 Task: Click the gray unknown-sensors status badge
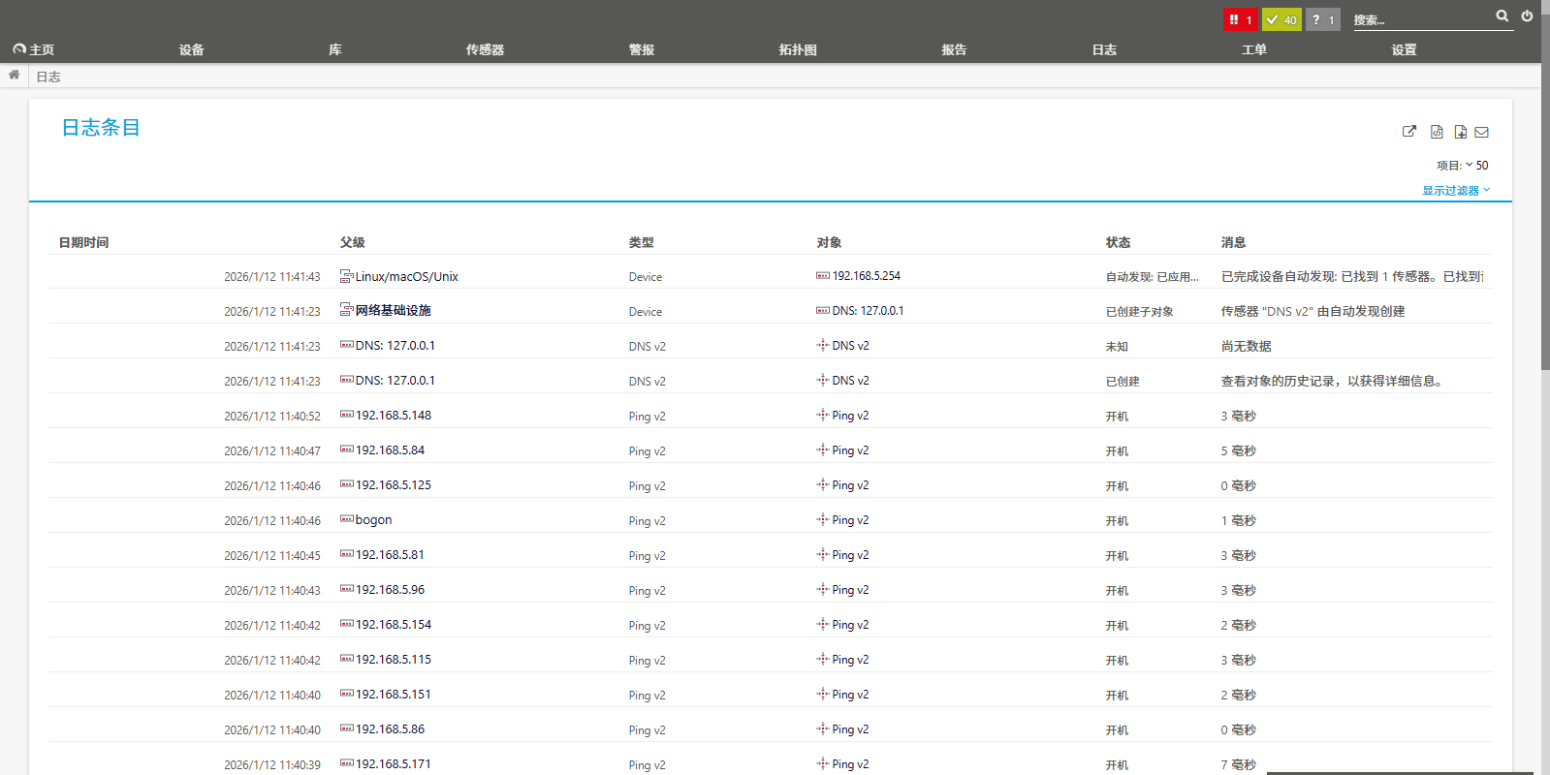1322,19
